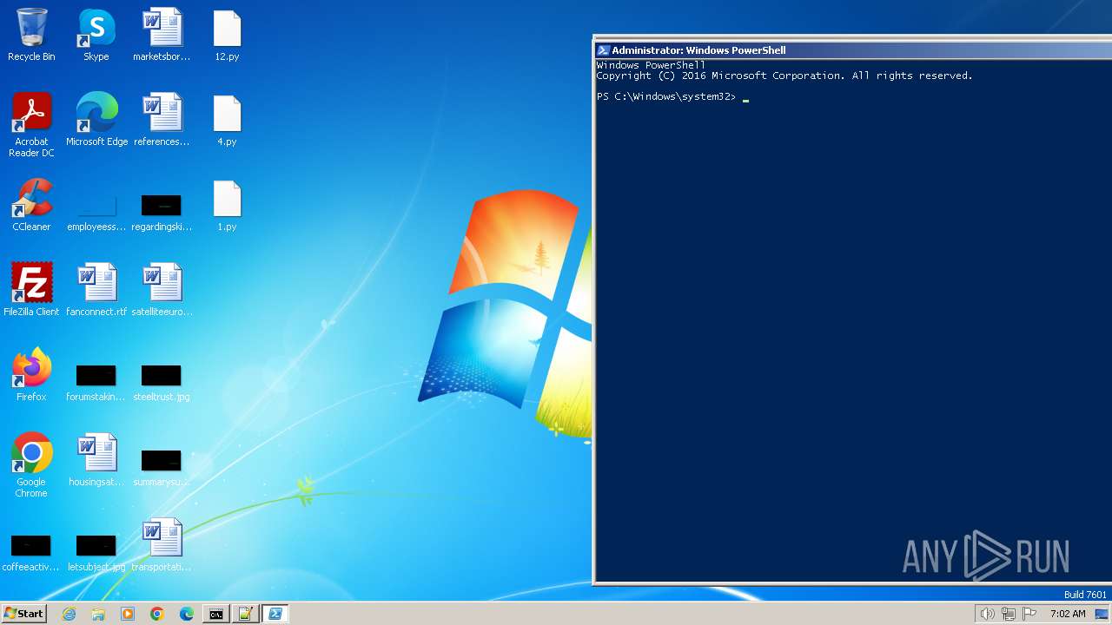Screen dimensions: 1112x625
Task: Launch Chrome from the taskbar
Action: [x=157, y=614]
